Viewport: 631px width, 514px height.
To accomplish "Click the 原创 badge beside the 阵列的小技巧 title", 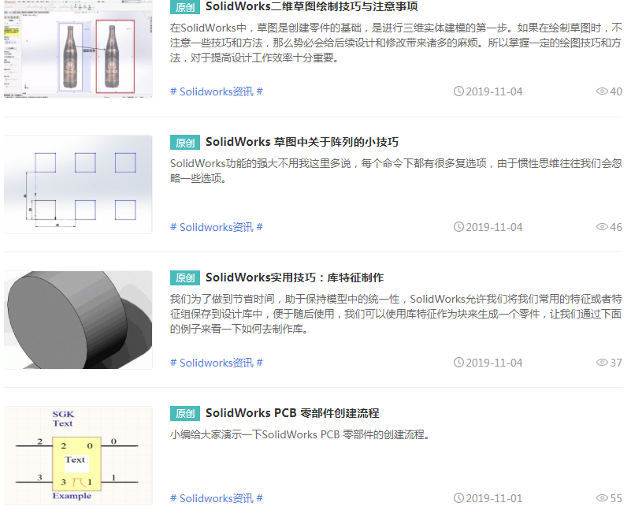I will click(x=185, y=143).
